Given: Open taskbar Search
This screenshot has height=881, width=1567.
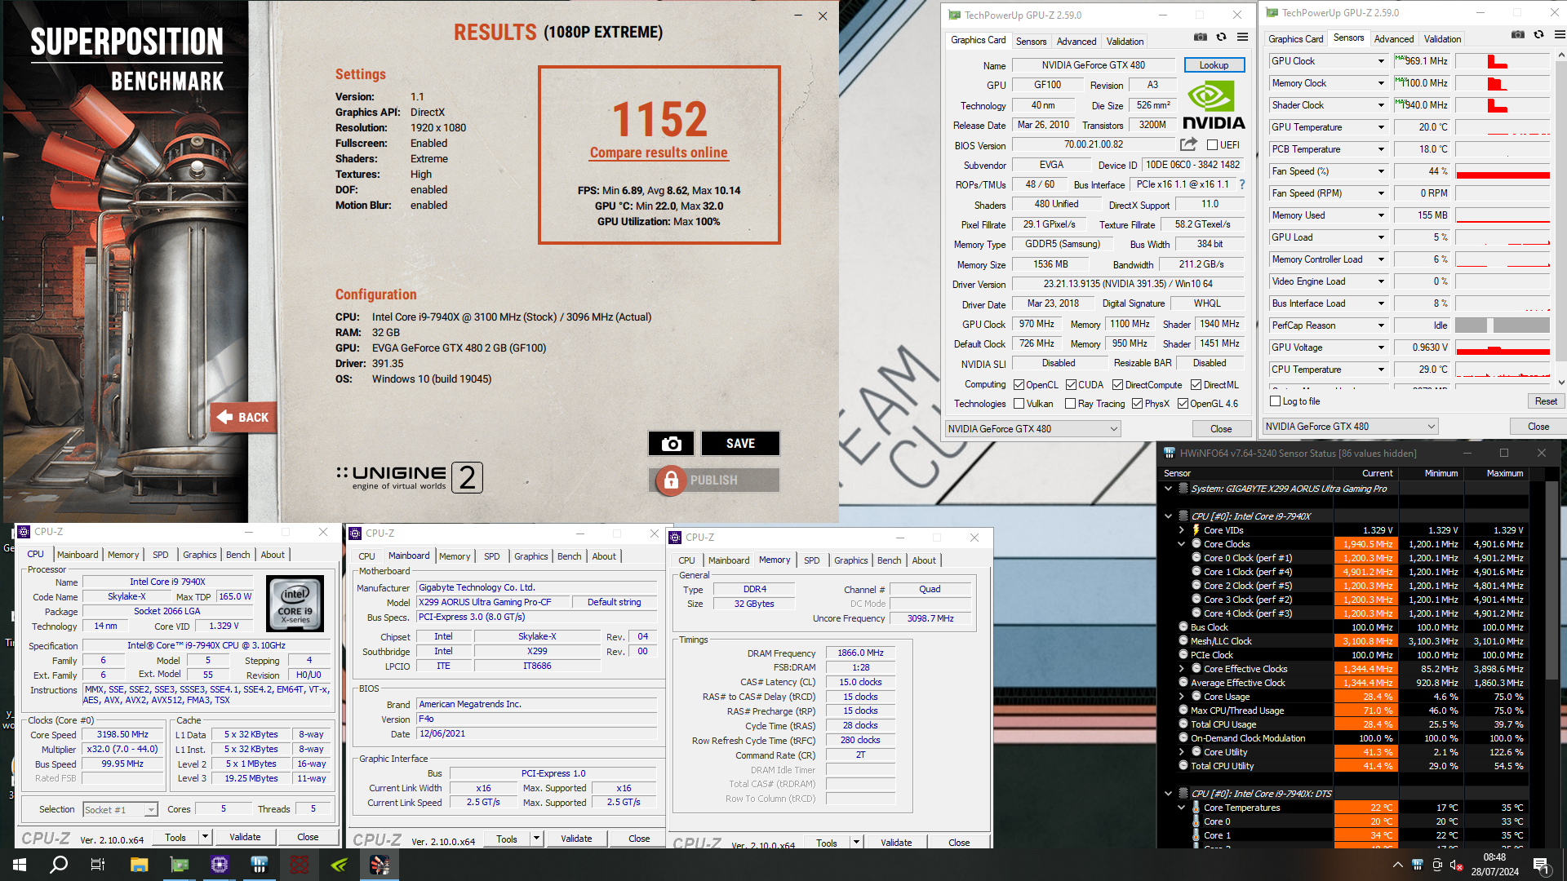Looking at the screenshot, I should point(59,865).
